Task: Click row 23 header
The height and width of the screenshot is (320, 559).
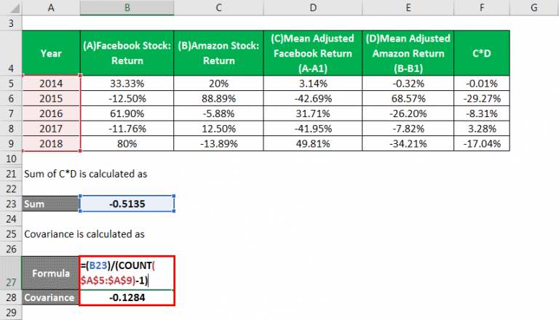Action: coord(11,204)
